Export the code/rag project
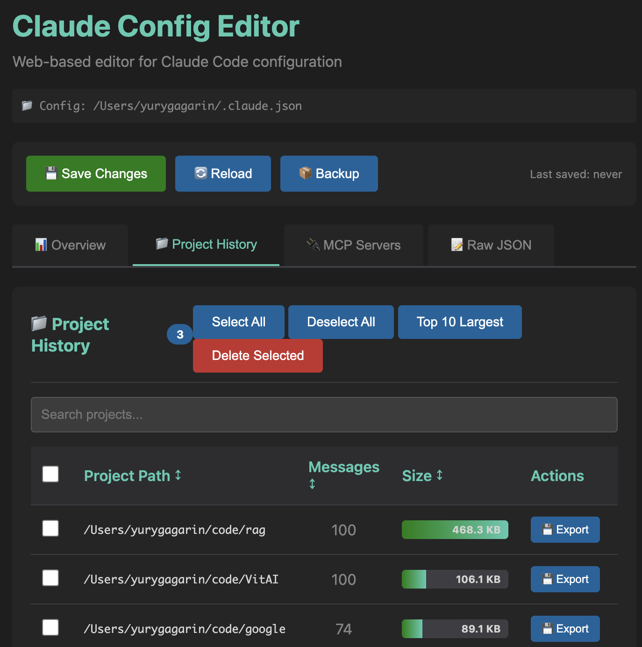642x647 pixels. (565, 530)
